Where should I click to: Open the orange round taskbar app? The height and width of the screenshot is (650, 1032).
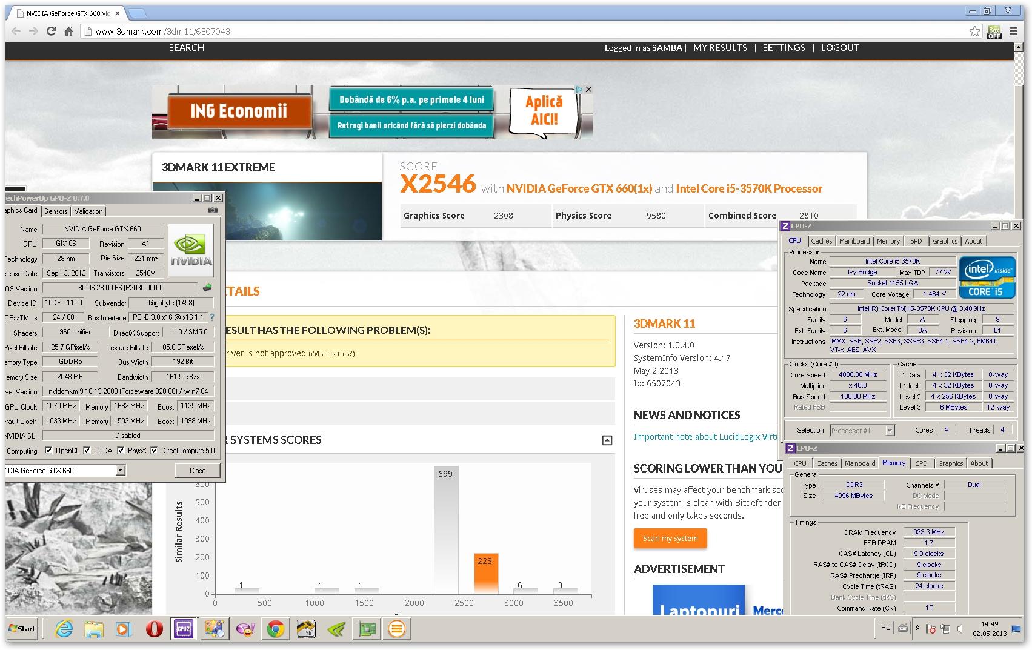pyautogui.click(x=397, y=629)
